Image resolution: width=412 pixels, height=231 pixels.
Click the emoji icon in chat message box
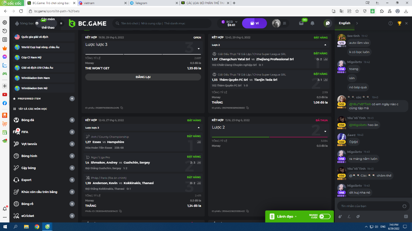coord(404,206)
